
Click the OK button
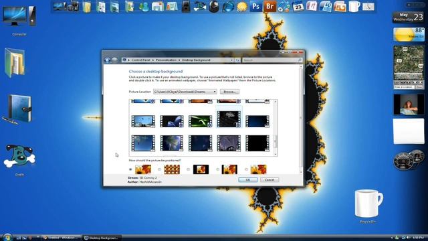[x=247, y=180]
